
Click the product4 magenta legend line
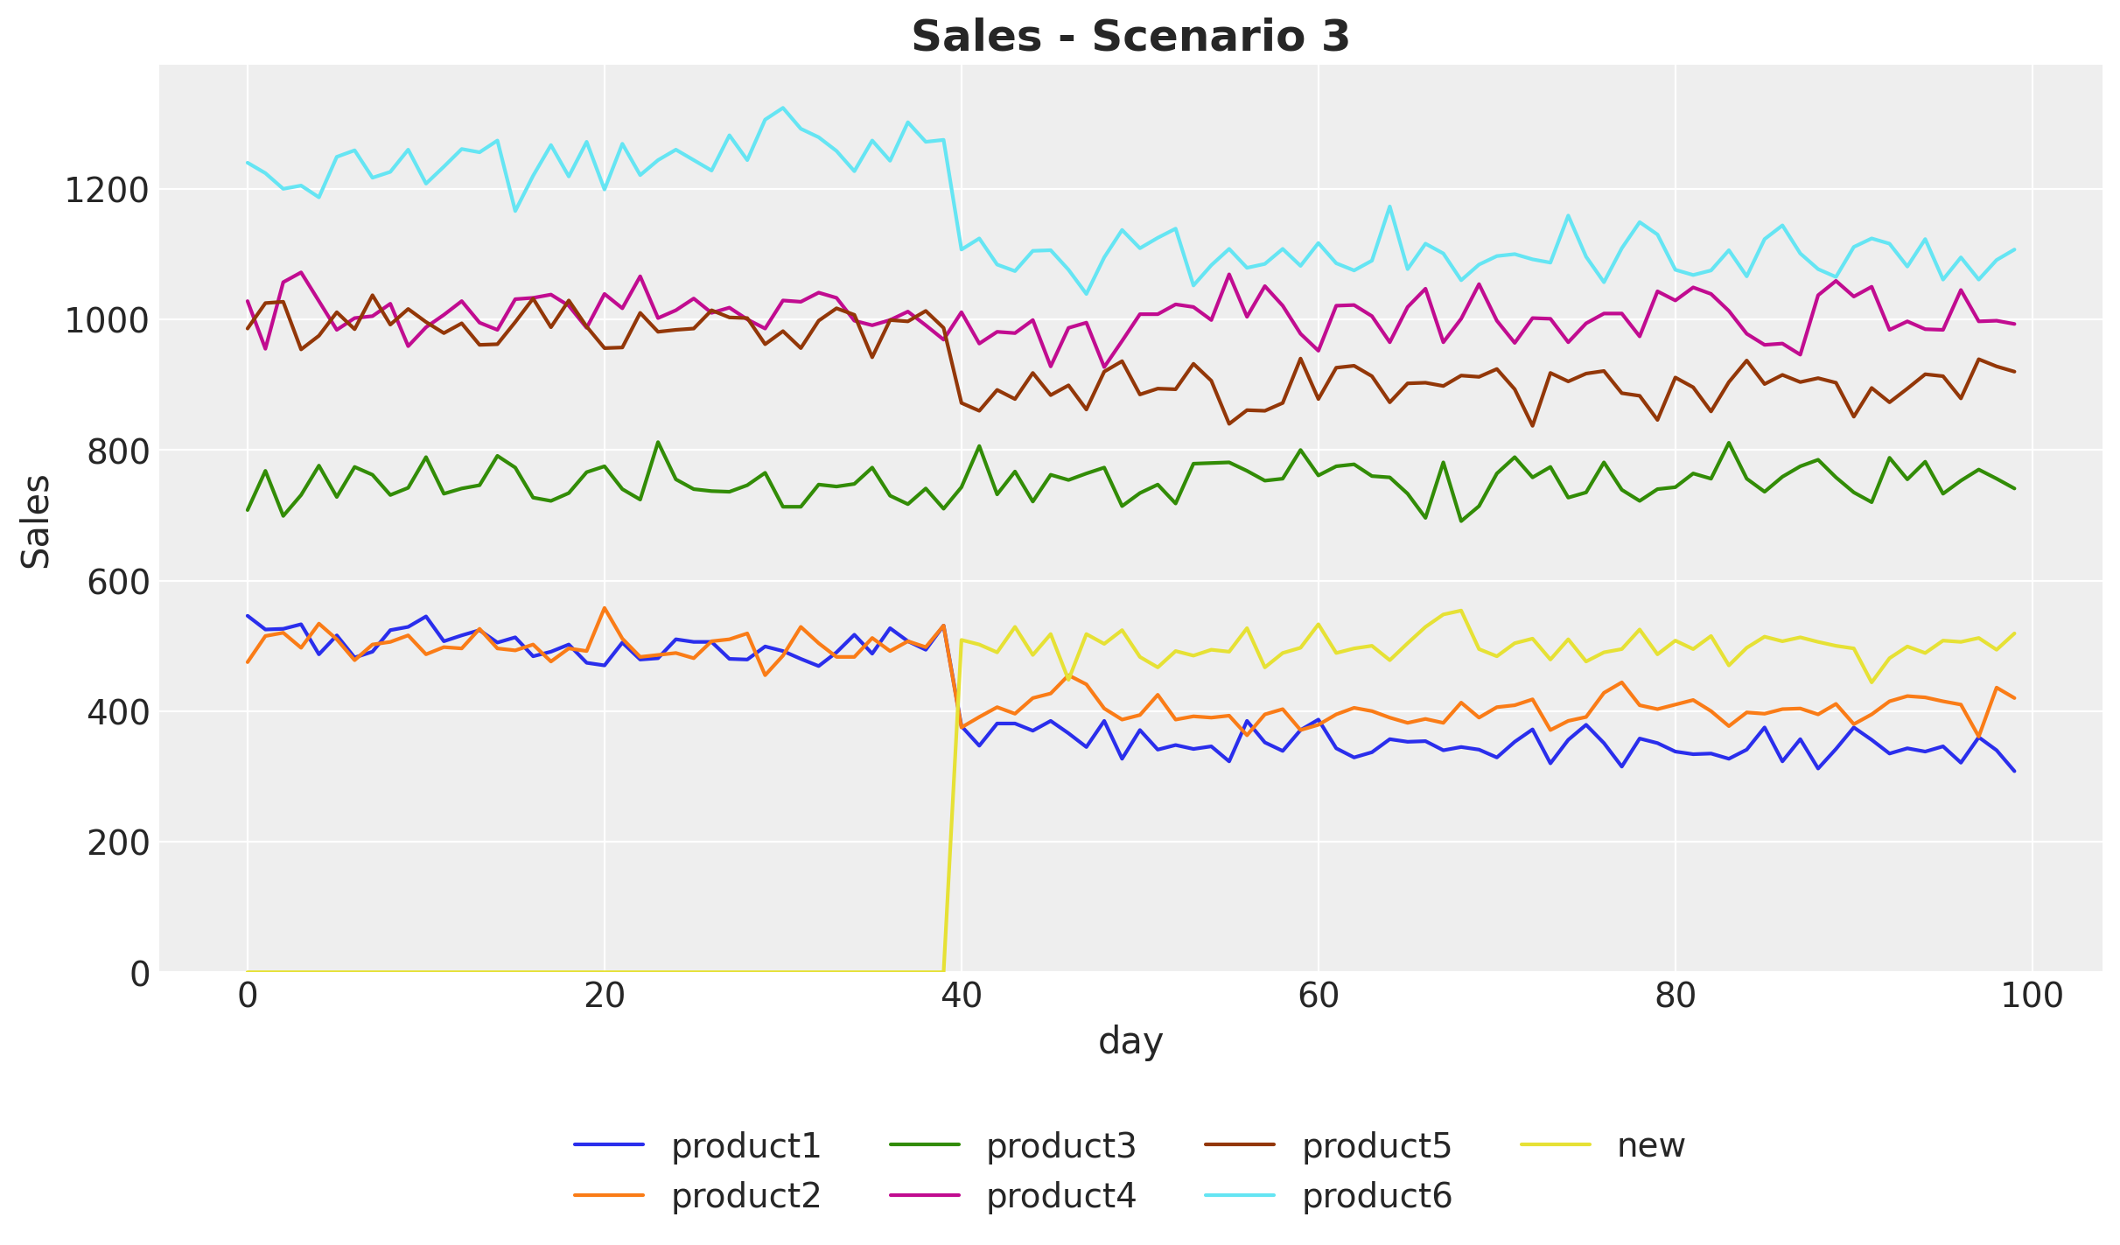tap(925, 1195)
